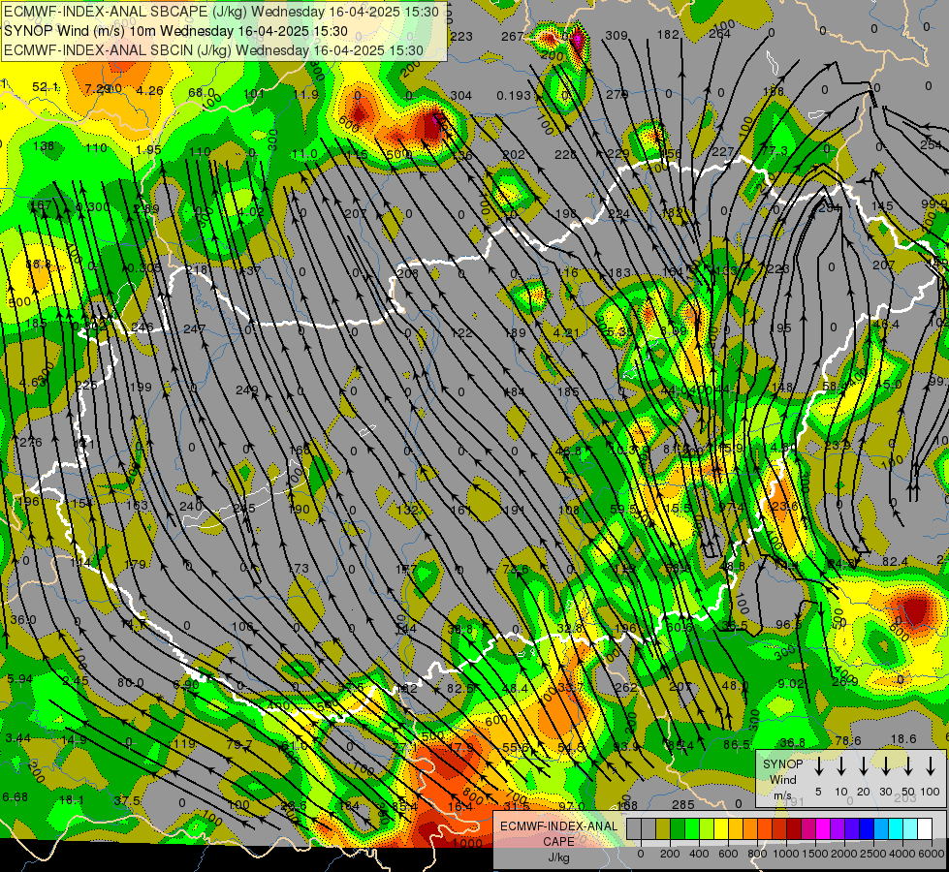Click the '5.94' value on the map
Image resolution: width=949 pixels, height=872 pixels.
[20, 679]
